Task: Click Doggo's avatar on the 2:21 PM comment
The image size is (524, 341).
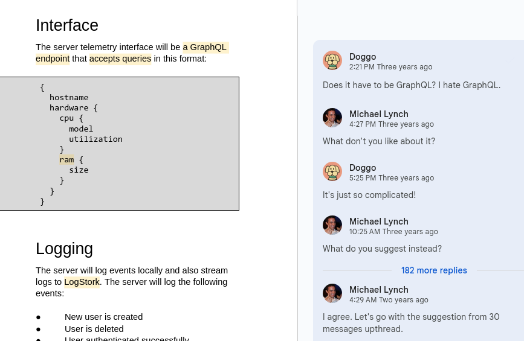Action: pyautogui.click(x=332, y=61)
